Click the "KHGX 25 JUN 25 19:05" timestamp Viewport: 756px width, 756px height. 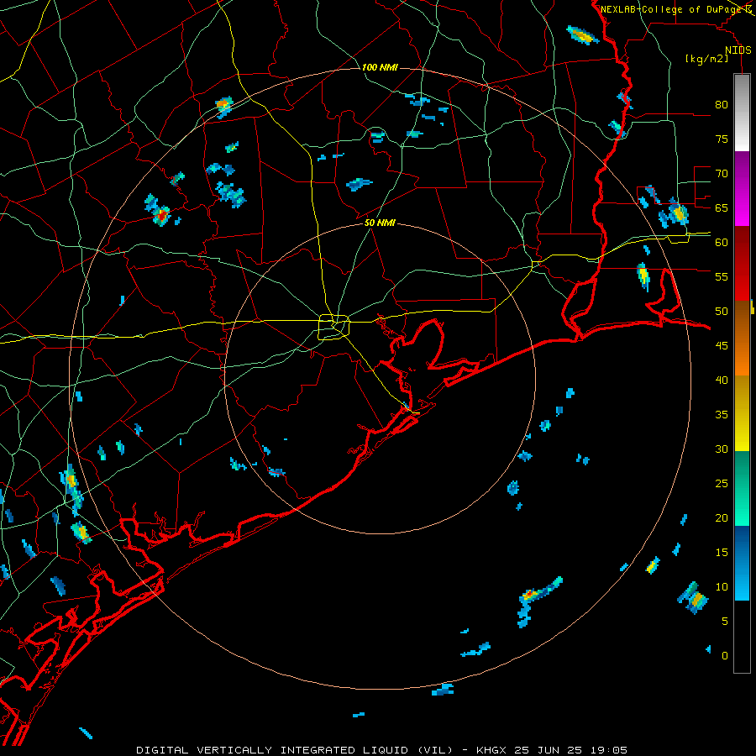[552, 750]
